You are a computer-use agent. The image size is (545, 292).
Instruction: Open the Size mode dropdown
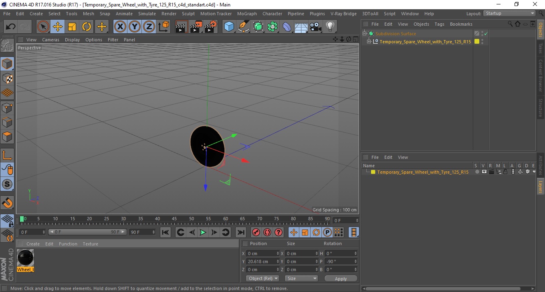click(301, 278)
